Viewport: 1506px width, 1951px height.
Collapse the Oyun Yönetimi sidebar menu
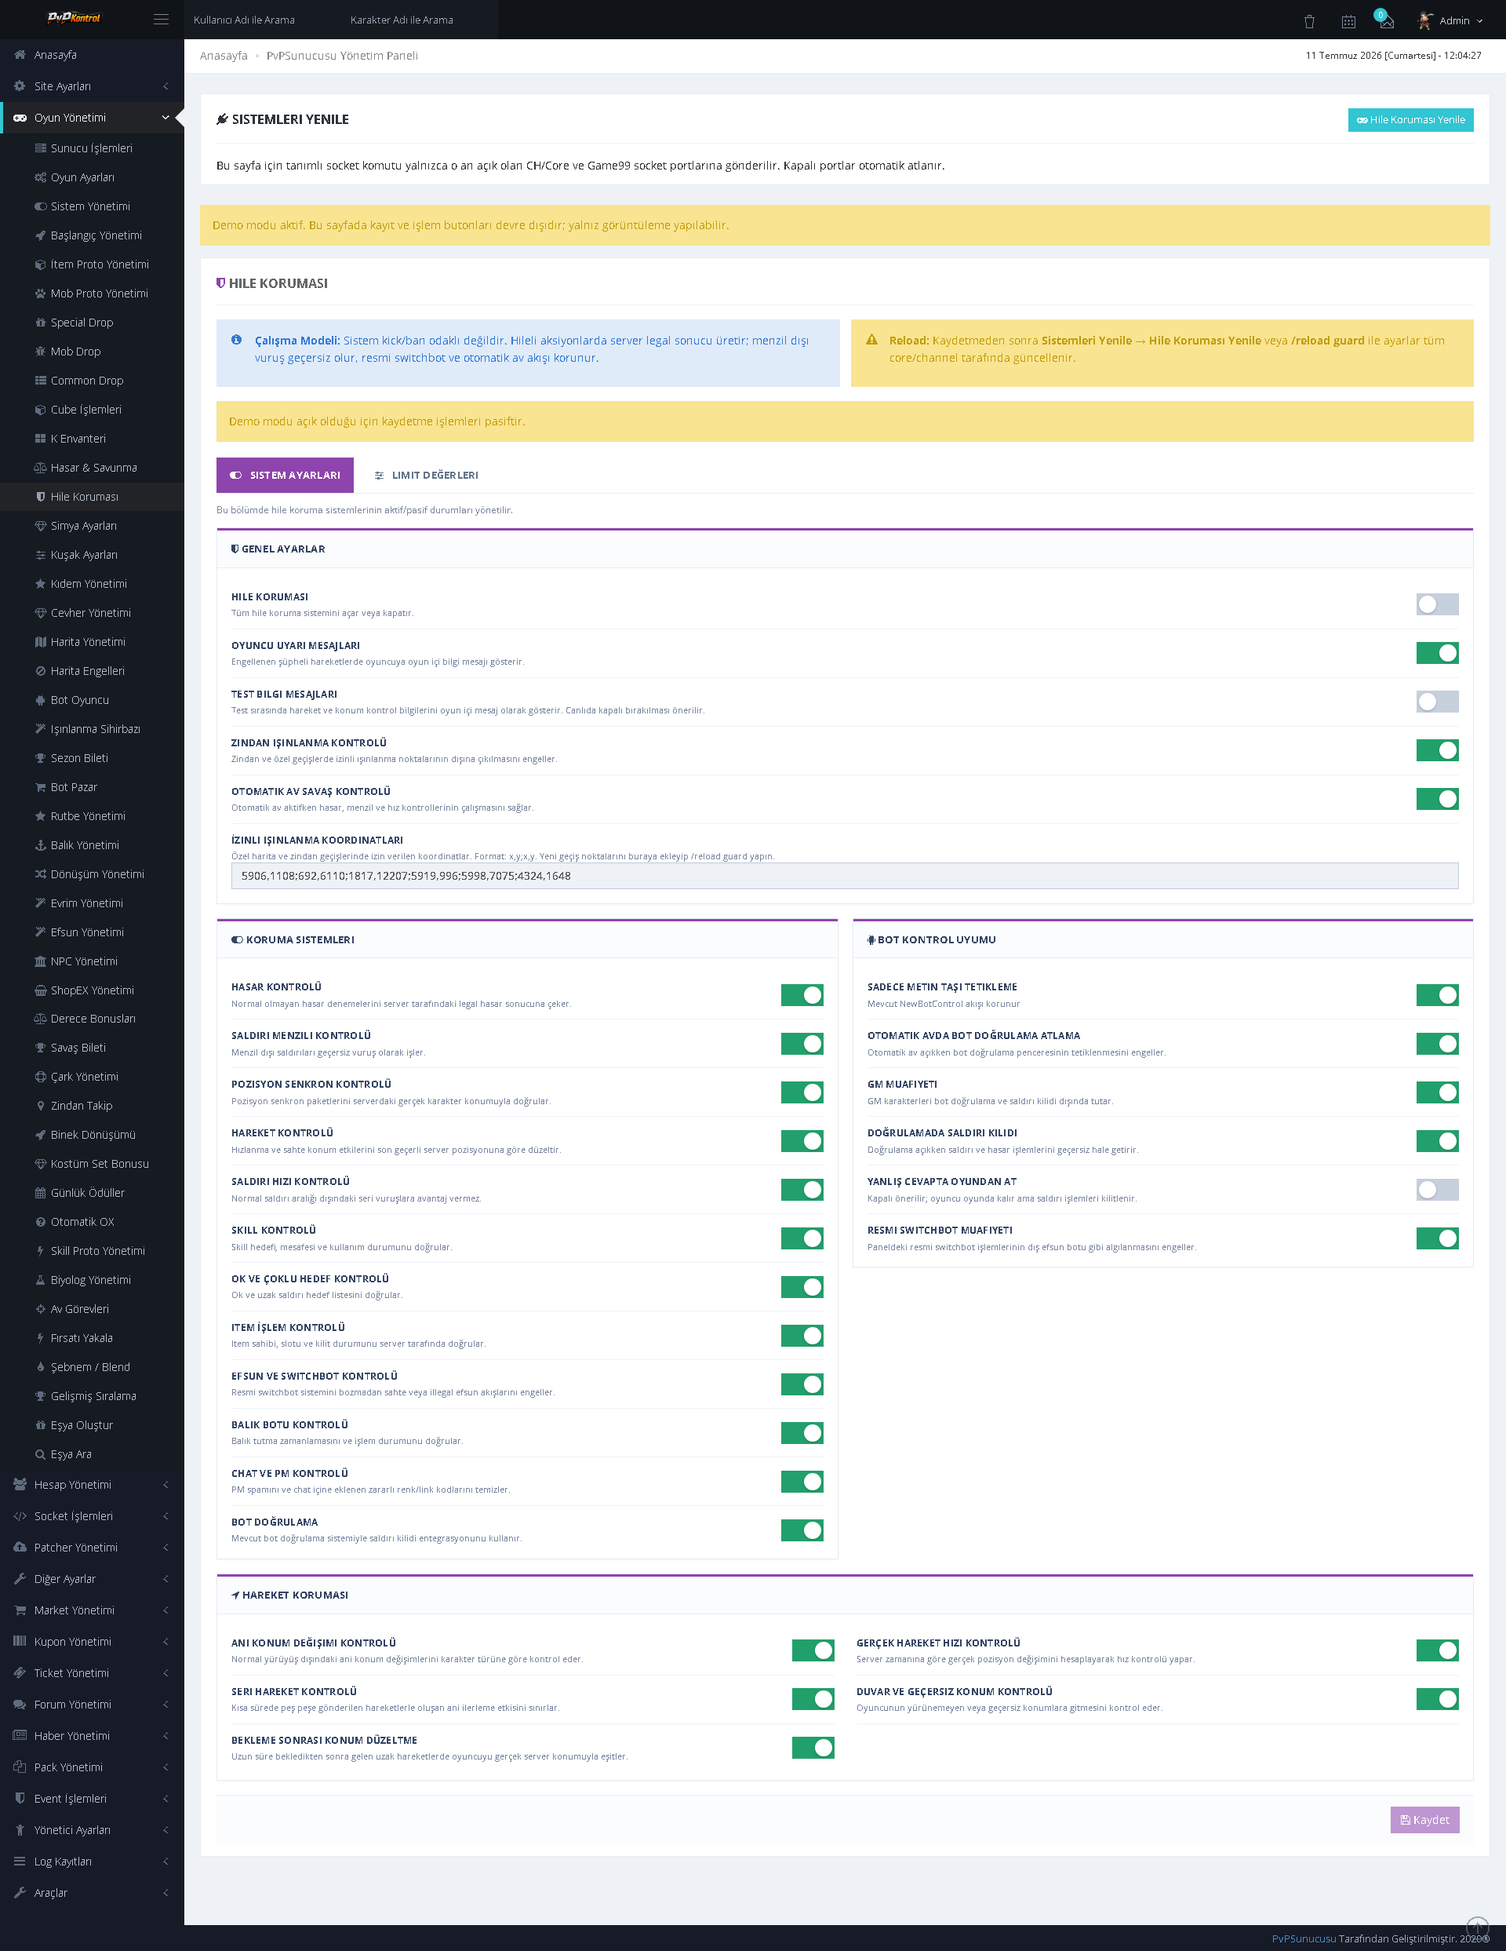point(92,118)
